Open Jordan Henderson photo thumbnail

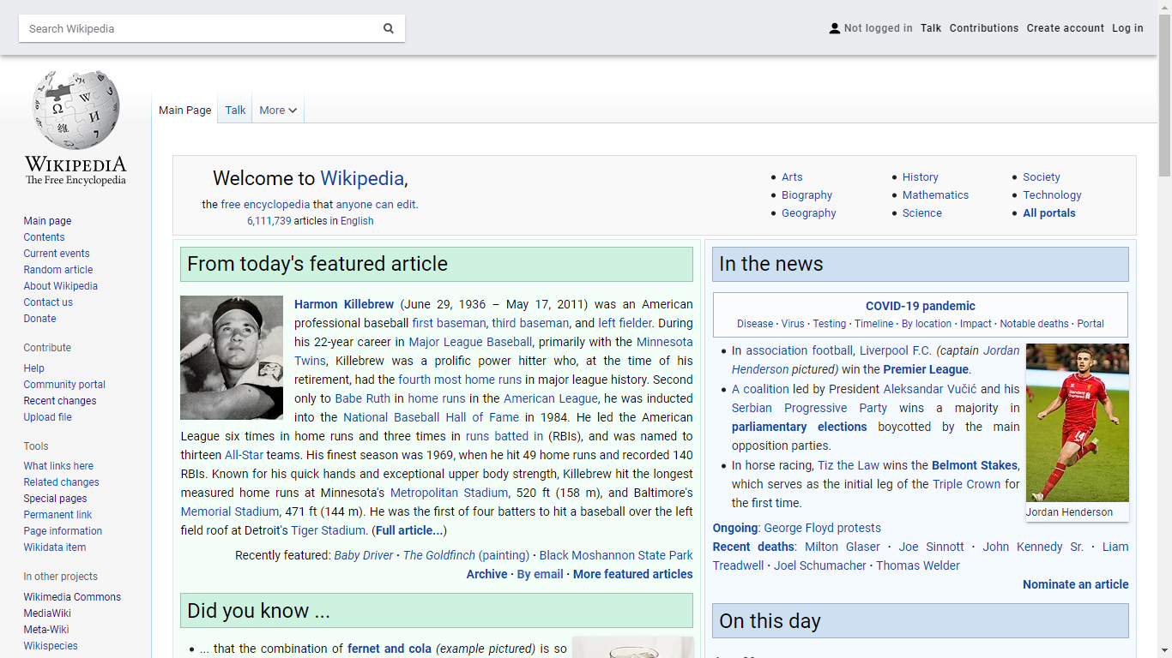pos(1078,422)
